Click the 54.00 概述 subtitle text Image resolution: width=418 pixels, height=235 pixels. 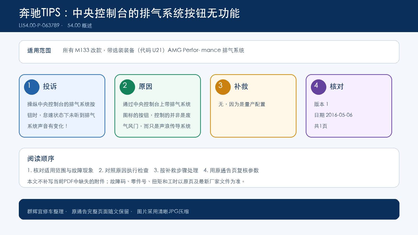pyautogui.click(x=80, y=26)
